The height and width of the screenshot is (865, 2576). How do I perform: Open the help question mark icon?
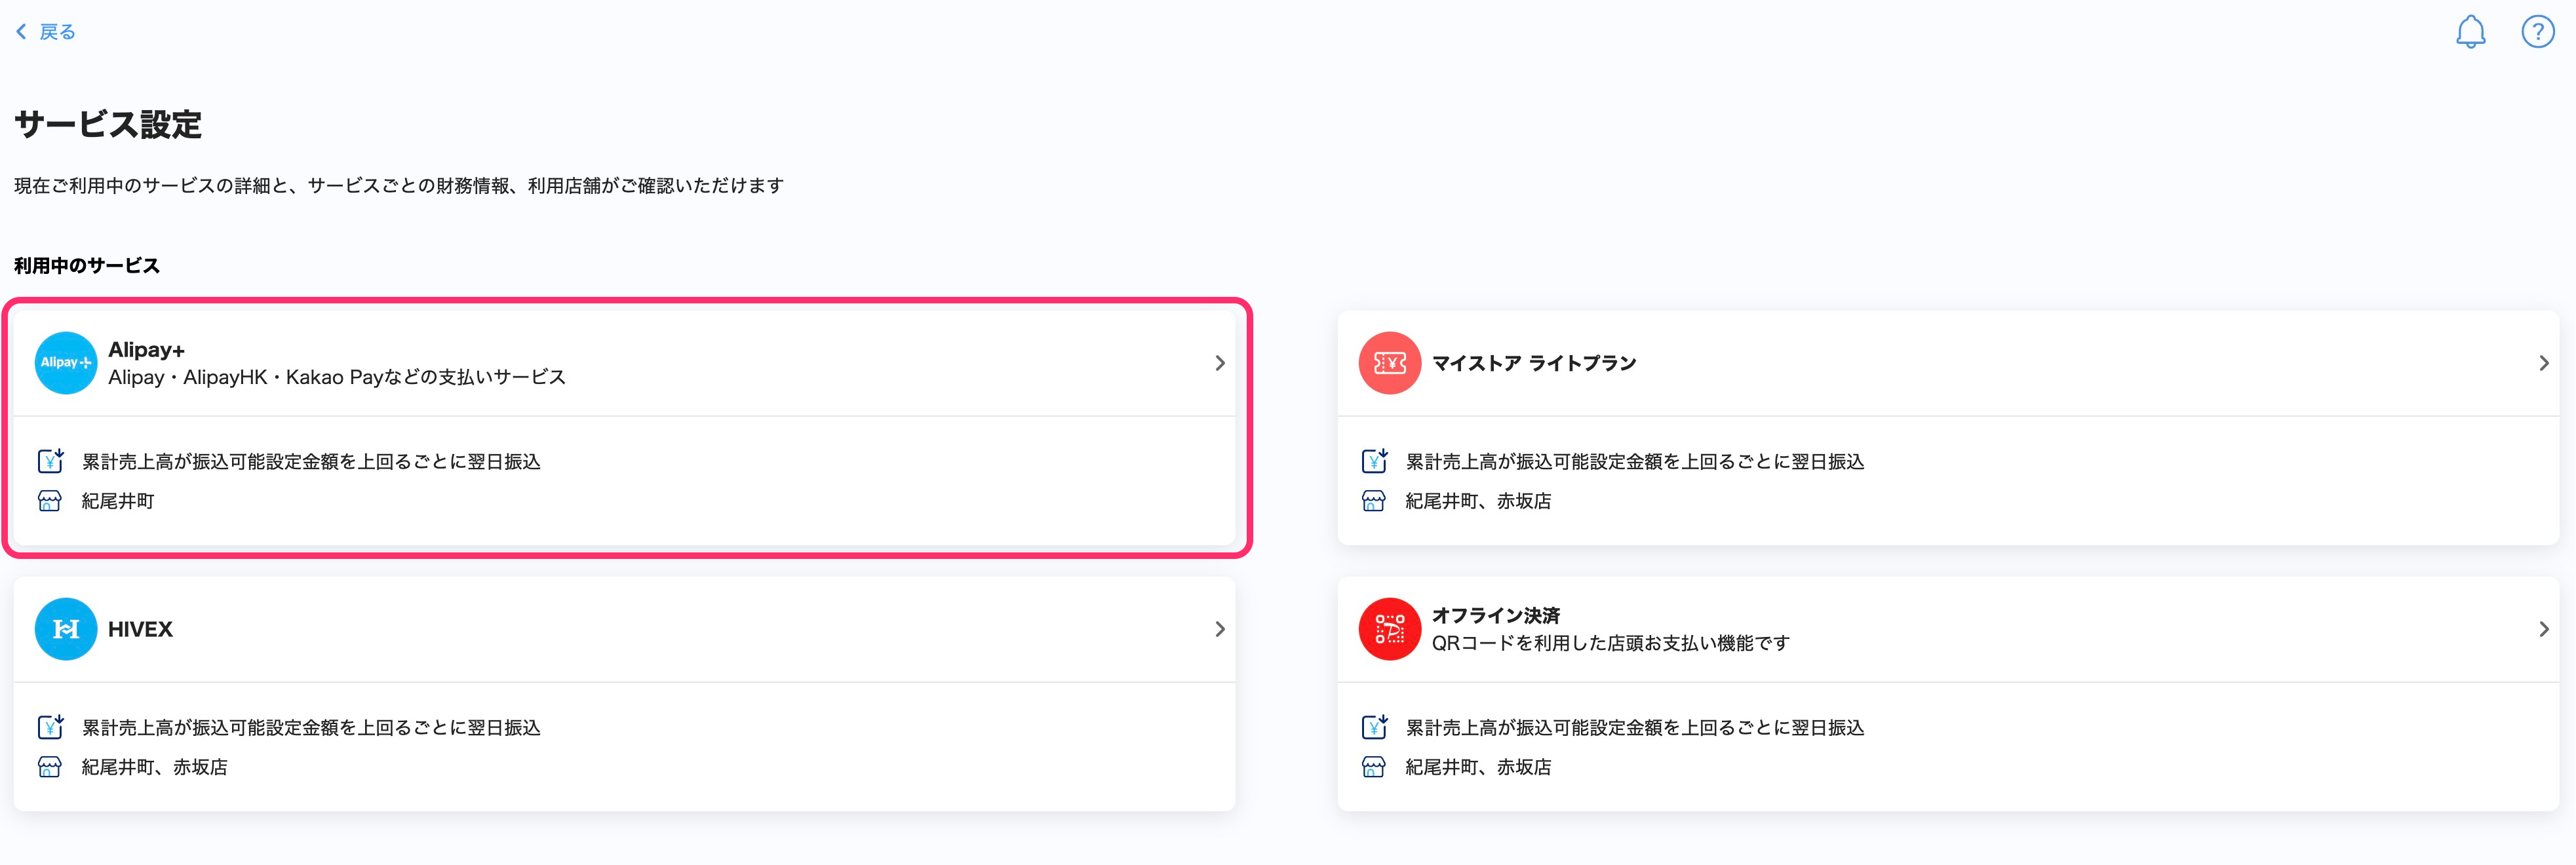[x=2537, y=32]
